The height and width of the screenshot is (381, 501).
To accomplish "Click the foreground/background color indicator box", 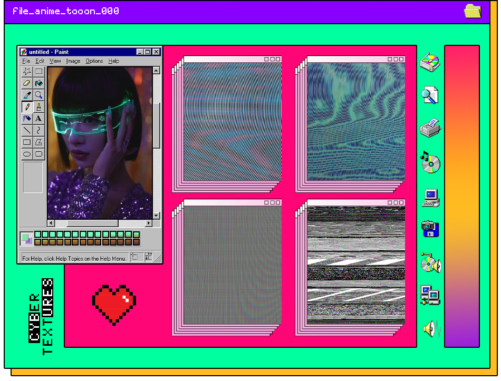I will (x=26, y=239).
